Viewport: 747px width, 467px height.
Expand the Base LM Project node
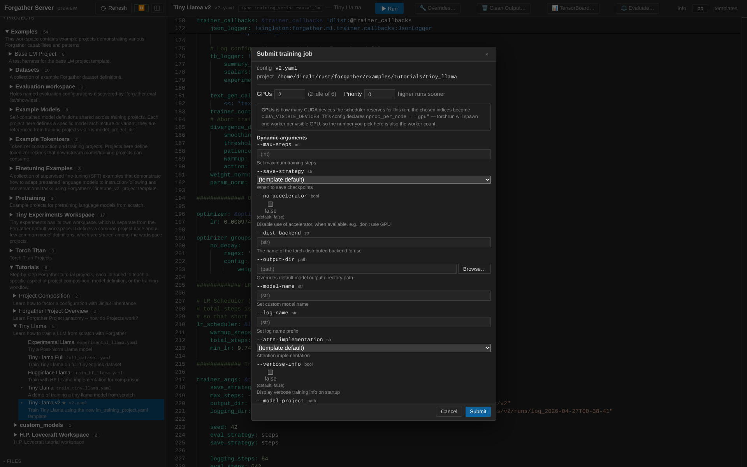11,54
